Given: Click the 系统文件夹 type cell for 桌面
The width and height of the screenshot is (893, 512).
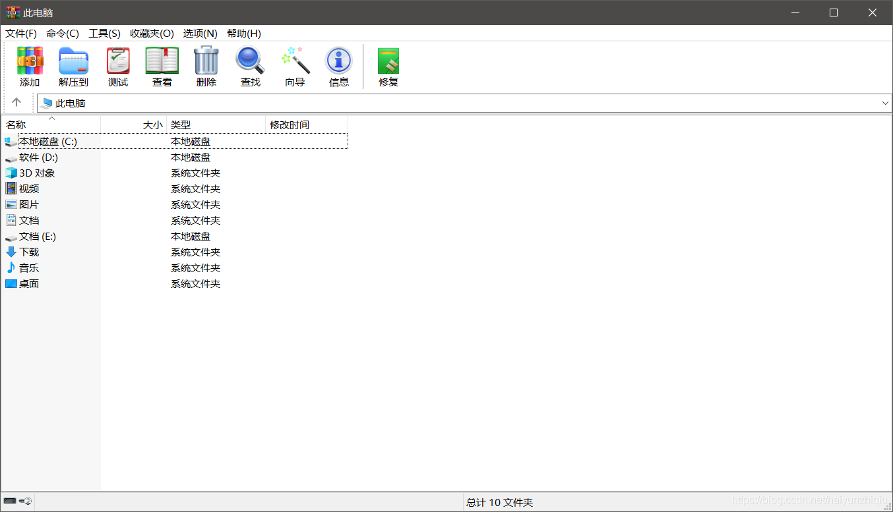Looking at the screenshot, I should pyautogui.click(x=195, y=284).
